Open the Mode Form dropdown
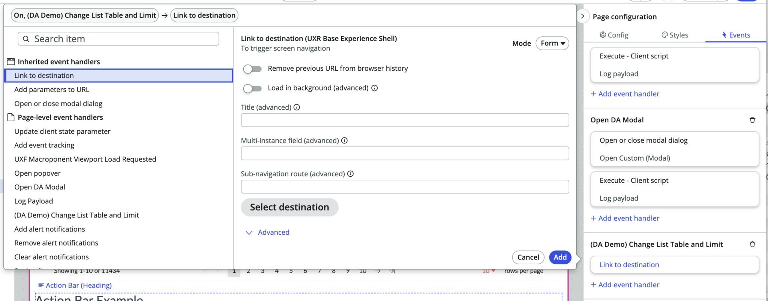 (552, 43)
